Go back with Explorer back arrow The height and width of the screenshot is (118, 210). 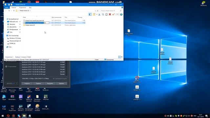tap(6, 10)
